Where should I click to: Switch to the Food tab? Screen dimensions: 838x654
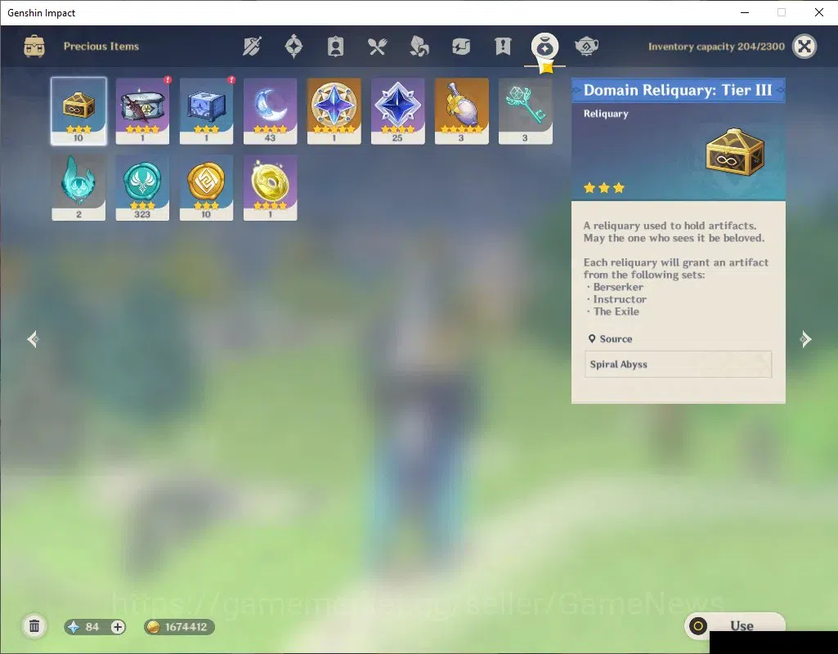pos(377,47)
